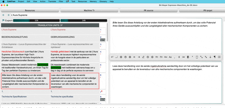Select target segment starting 'Hartelijk gefeliciteerd'
Image resolution: width=225 pixels, height=108 pixels.
[75, 56]
